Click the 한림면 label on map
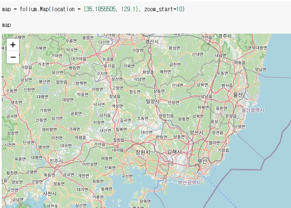The height and width of the screenshot is (208, 291). coord(162,137)
